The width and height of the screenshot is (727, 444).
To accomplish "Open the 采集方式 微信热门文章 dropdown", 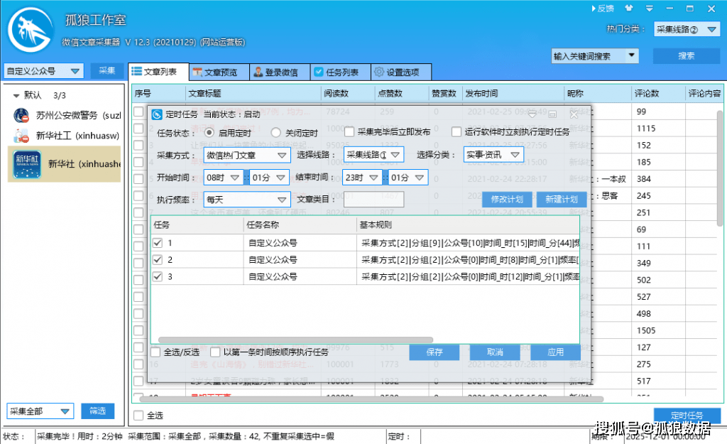I will point(247,155).
